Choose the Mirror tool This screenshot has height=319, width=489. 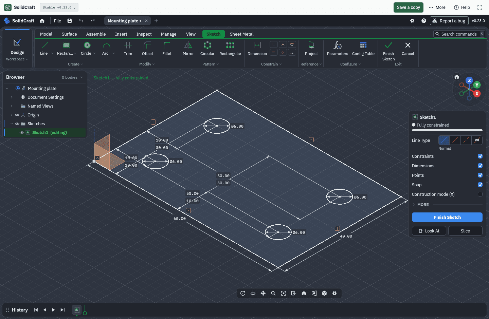pos(188,48)
